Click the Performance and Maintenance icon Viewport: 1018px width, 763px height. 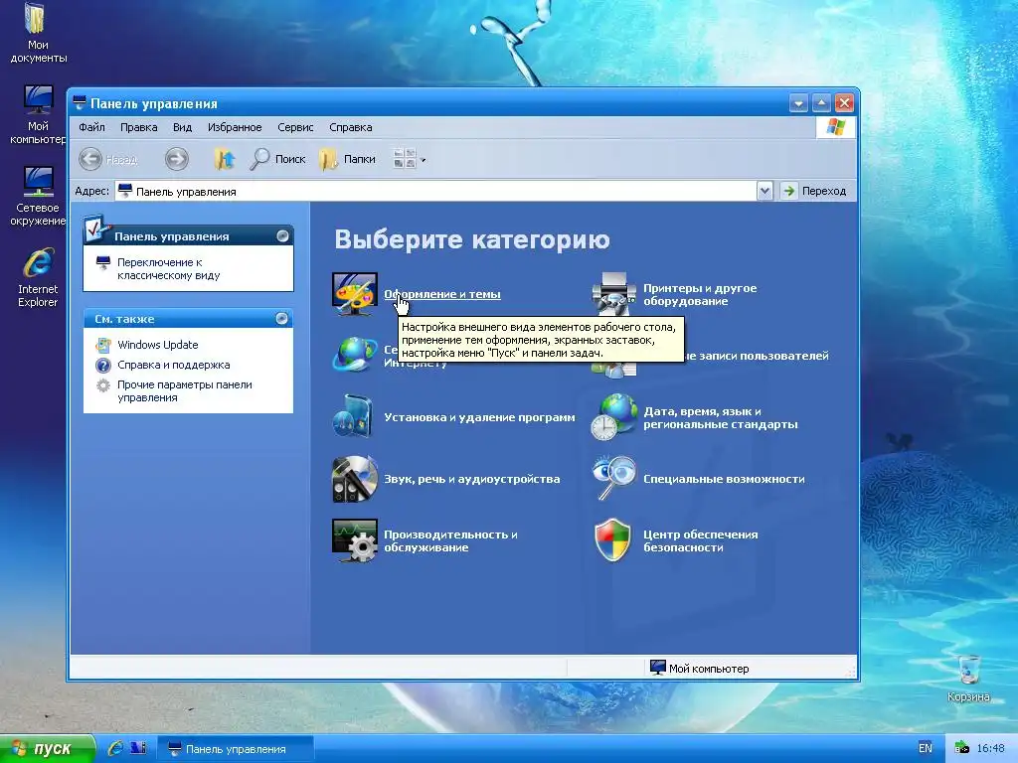tap(355, 539)
